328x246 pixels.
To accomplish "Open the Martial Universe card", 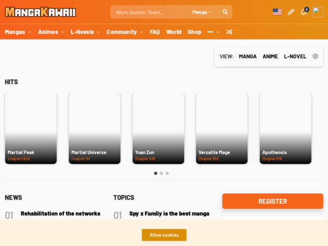I will tap(95, 128).
